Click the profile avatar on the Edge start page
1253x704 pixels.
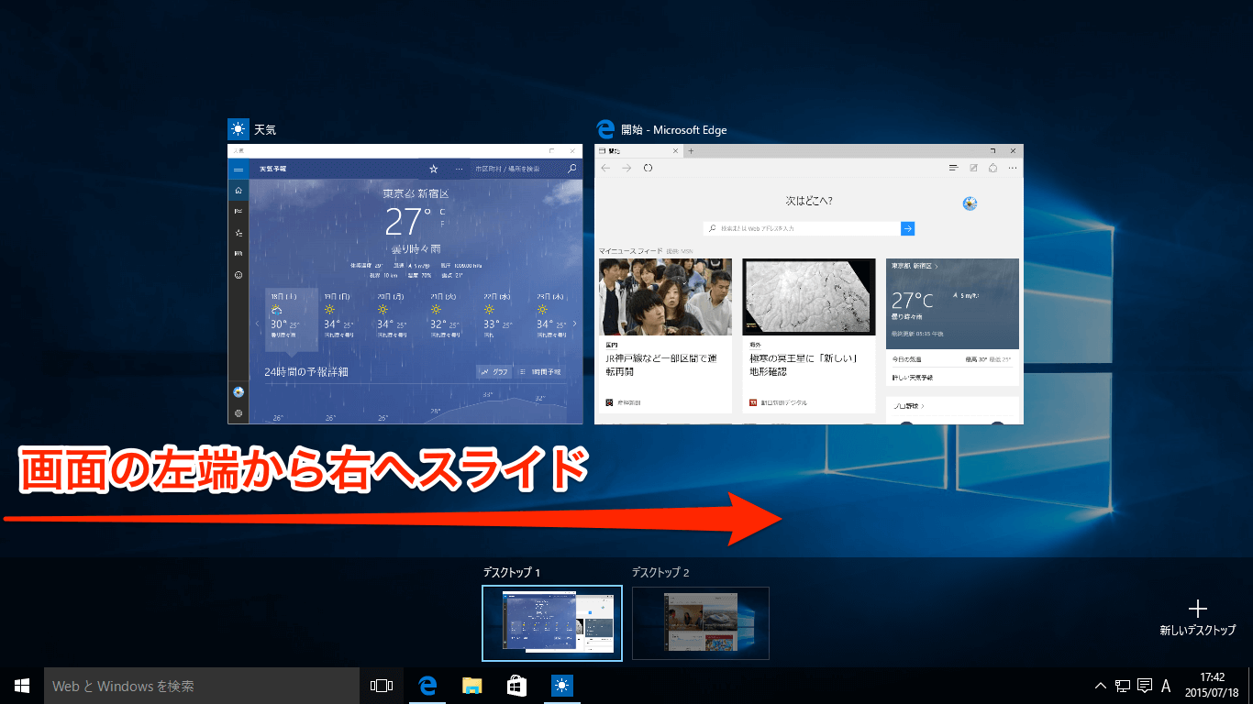tap(970, 203)
